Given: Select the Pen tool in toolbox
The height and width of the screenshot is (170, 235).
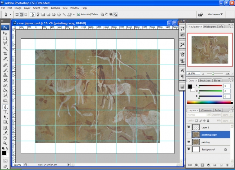Looking at the screenshot, I should (5, 107).
